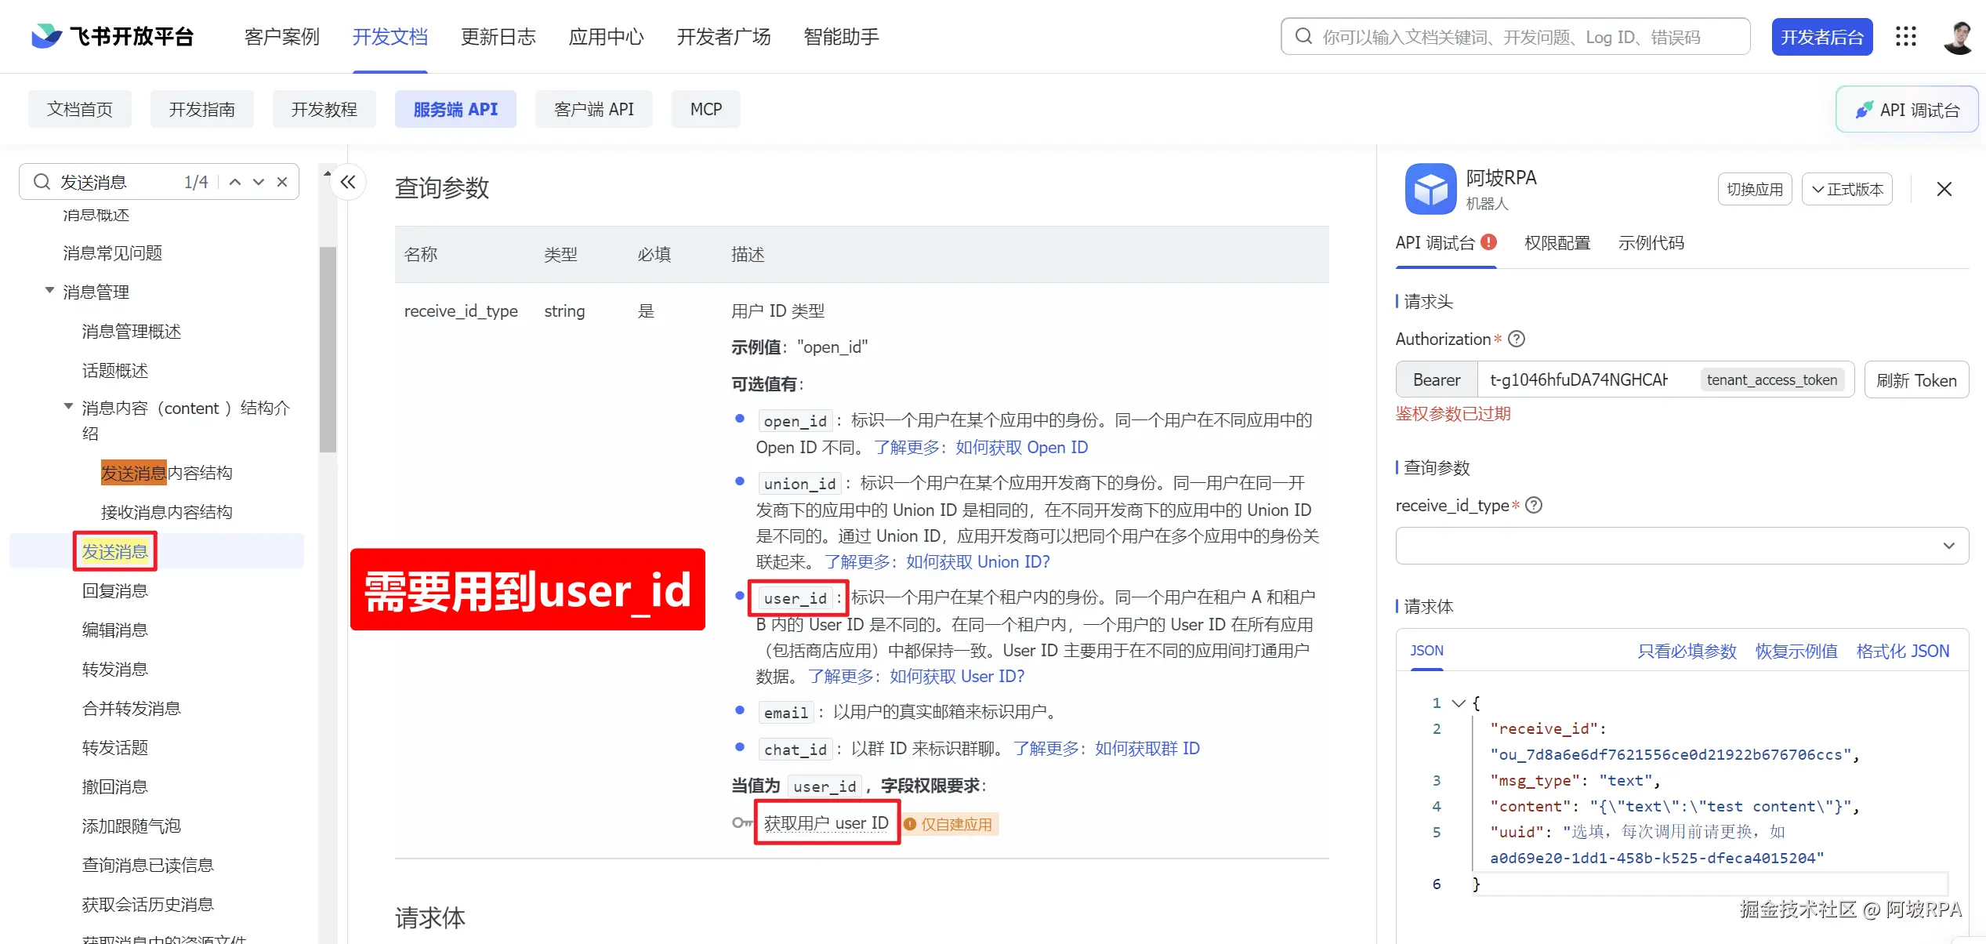Click receive_id_type help question-mark icon
The height and width of the screenshot is (944, 1986).
pos(1534,505)
